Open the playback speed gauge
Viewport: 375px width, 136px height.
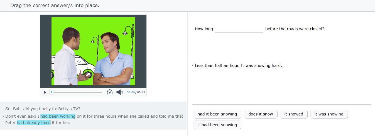[110, 92]
